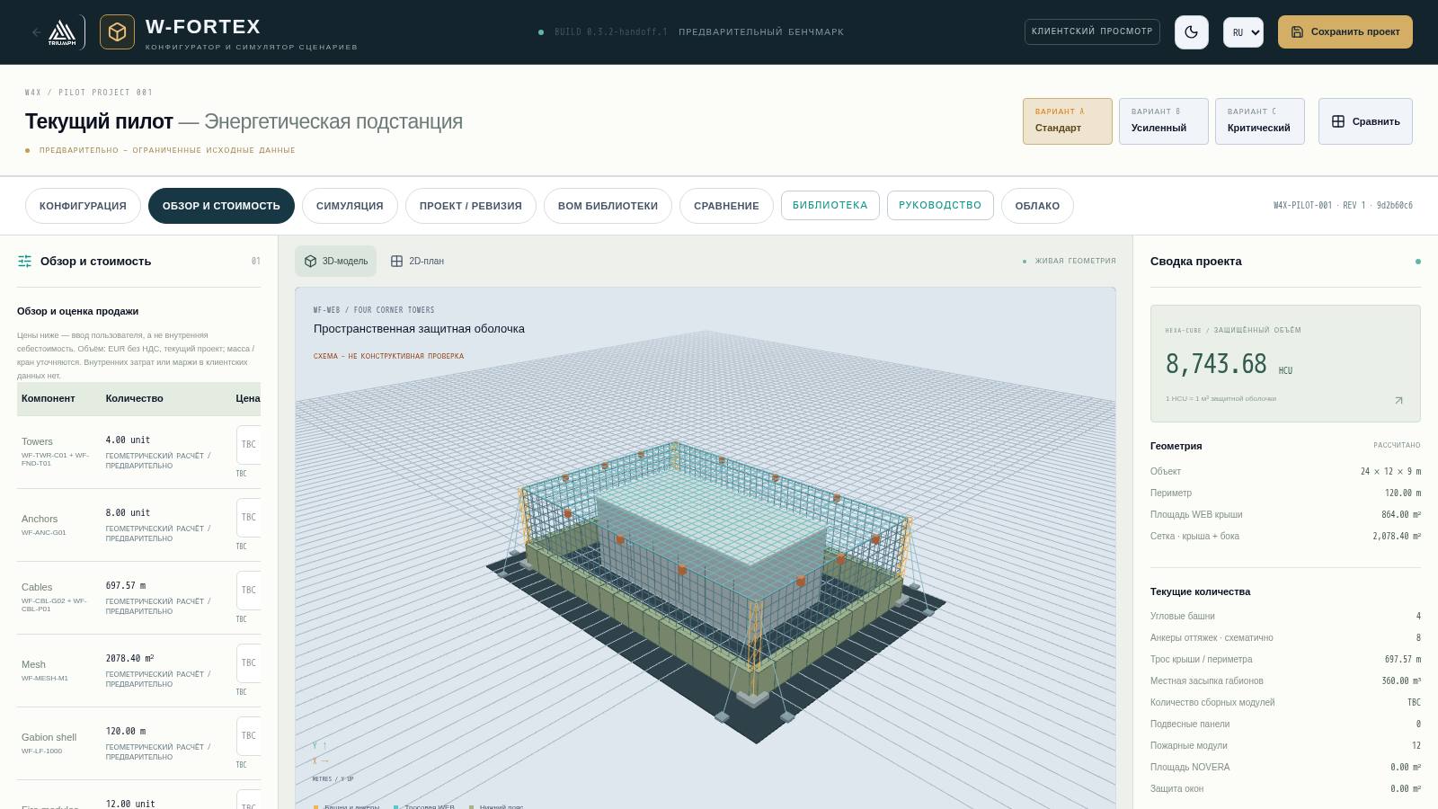Click the Живая геометрия status label
1438x809 pixels.
tap(1070, 261)
